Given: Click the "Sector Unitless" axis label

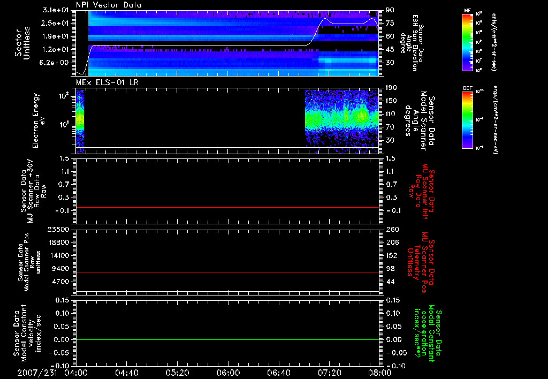Looking at the screenshot, I should pos(22,43).
